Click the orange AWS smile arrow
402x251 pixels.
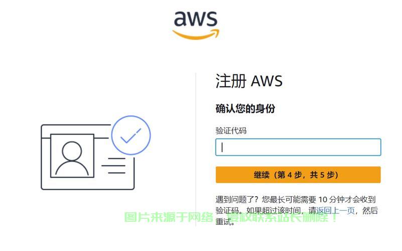[x=196, y=34]
